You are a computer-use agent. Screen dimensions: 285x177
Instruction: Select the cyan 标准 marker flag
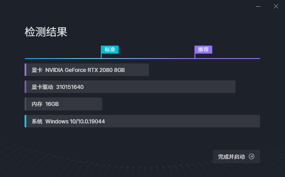(110, 50)
